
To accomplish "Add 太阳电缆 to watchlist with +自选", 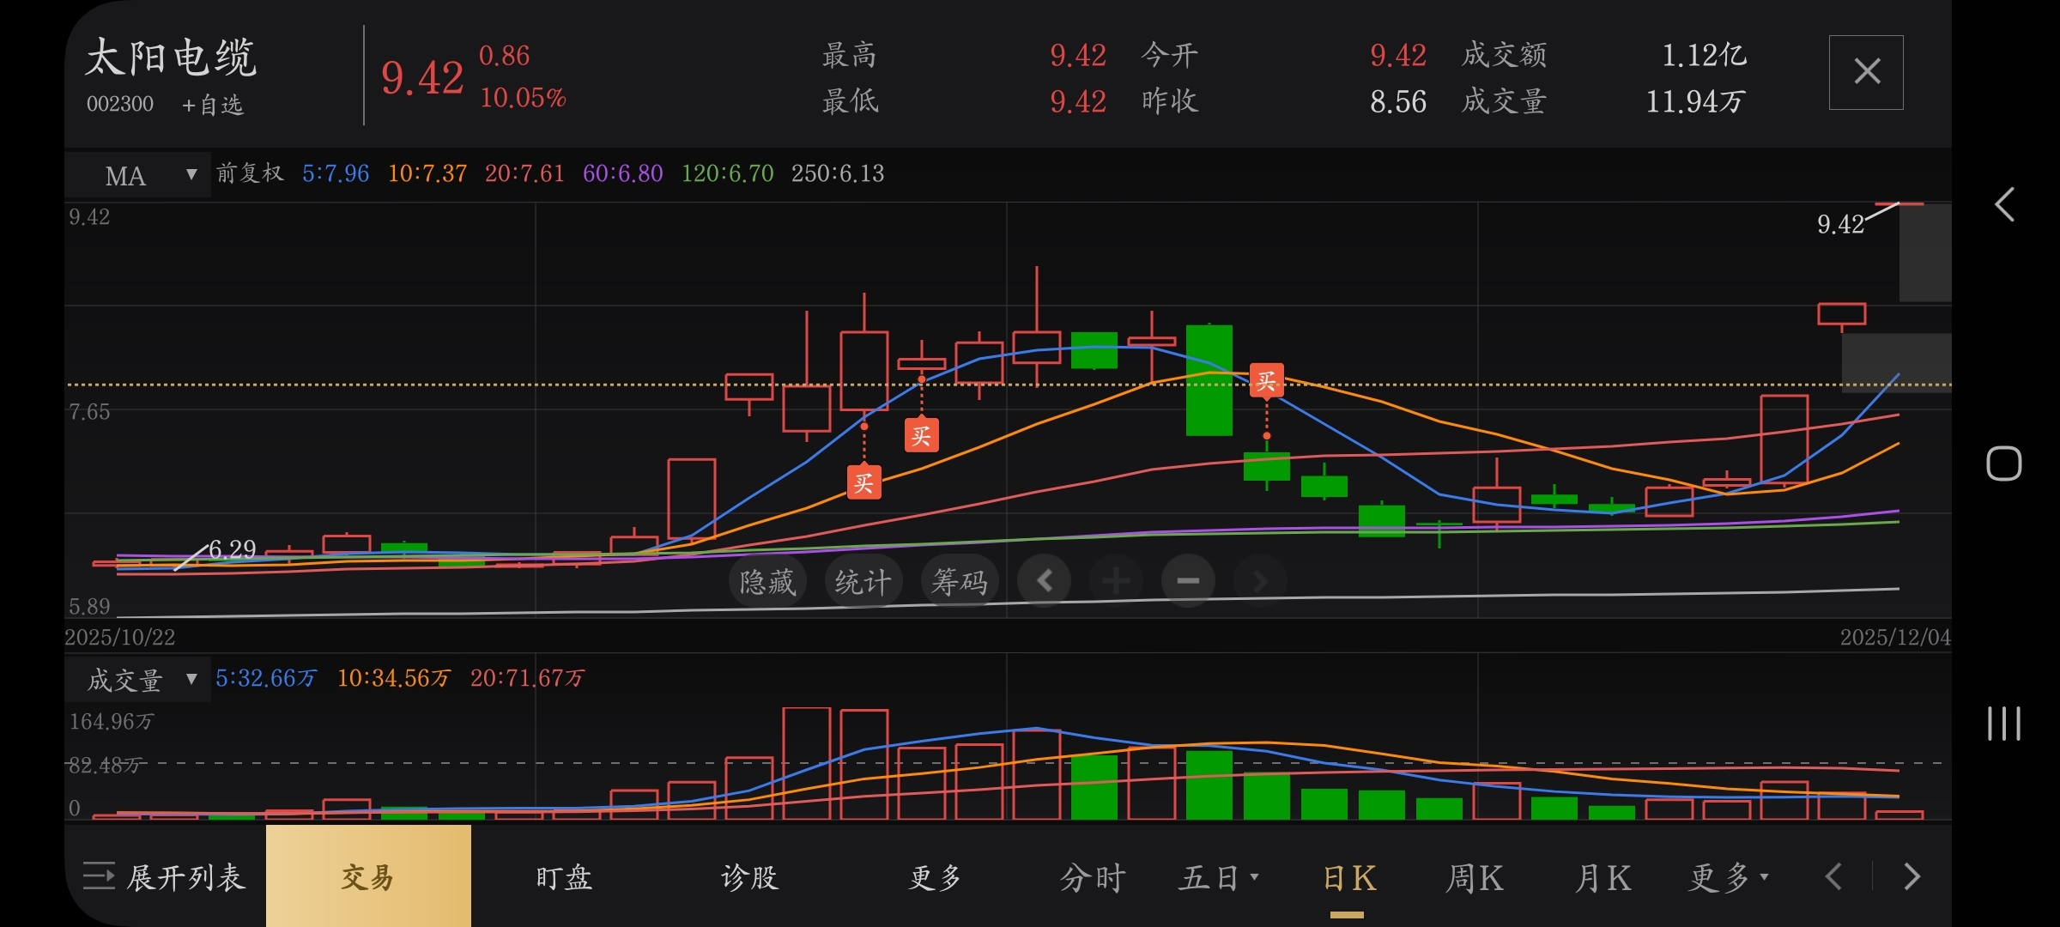I will click(213, 105).
